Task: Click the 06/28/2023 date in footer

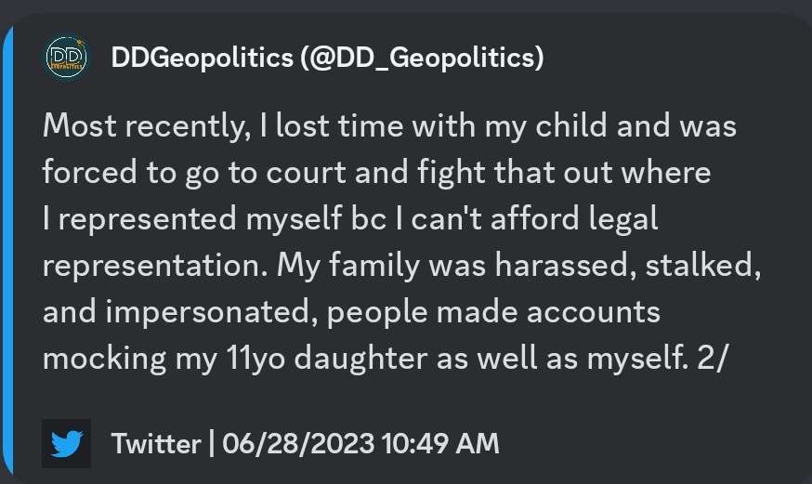Action: click(x=292, y=444)
